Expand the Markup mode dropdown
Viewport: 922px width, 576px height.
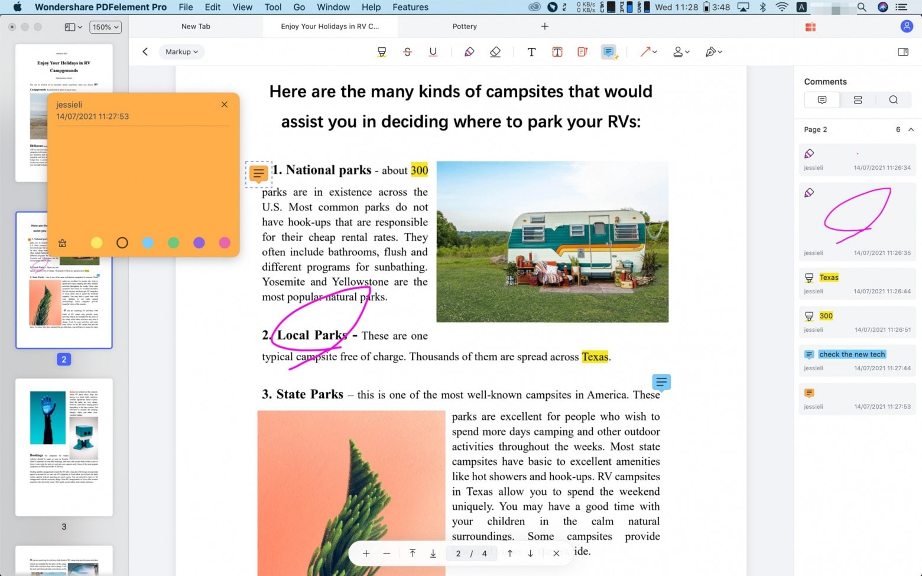(181, 51)
